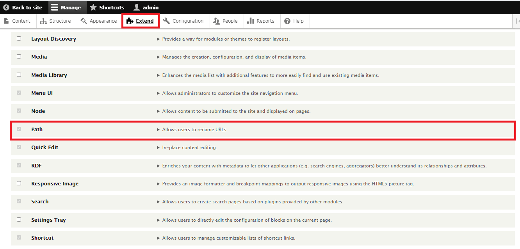Screen dimensions: 520x249
Task: Click the Extend link in toolbar
Action: coord(144,21)
